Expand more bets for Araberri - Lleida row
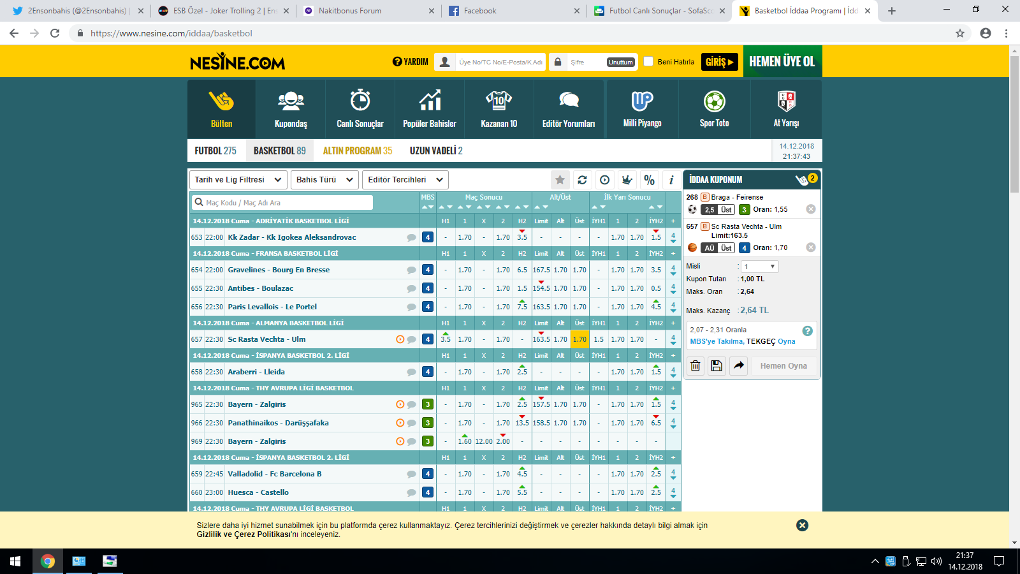 673,372
